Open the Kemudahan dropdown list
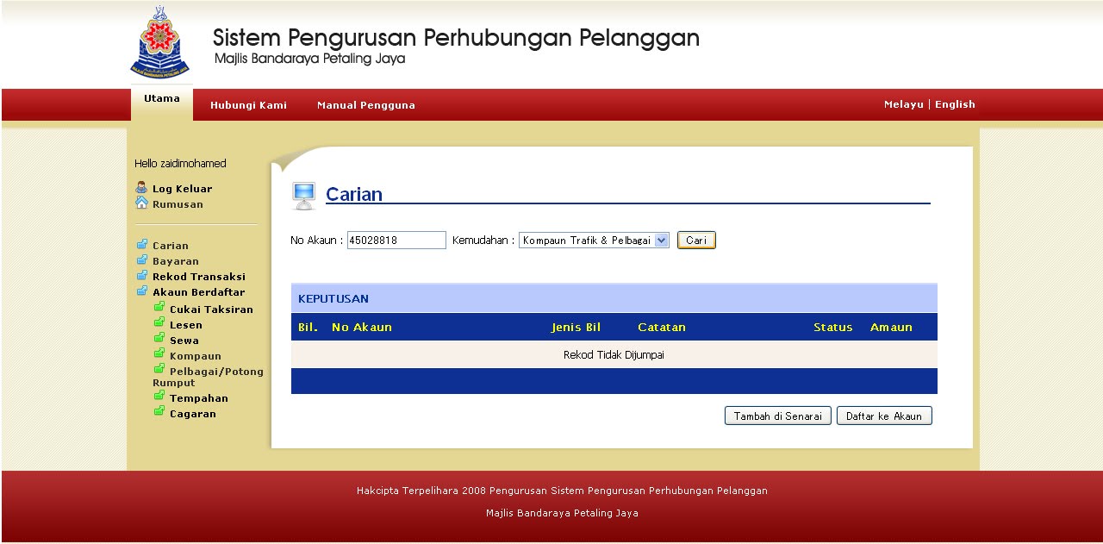This screenshot has width=1103, height=544. 594,241
